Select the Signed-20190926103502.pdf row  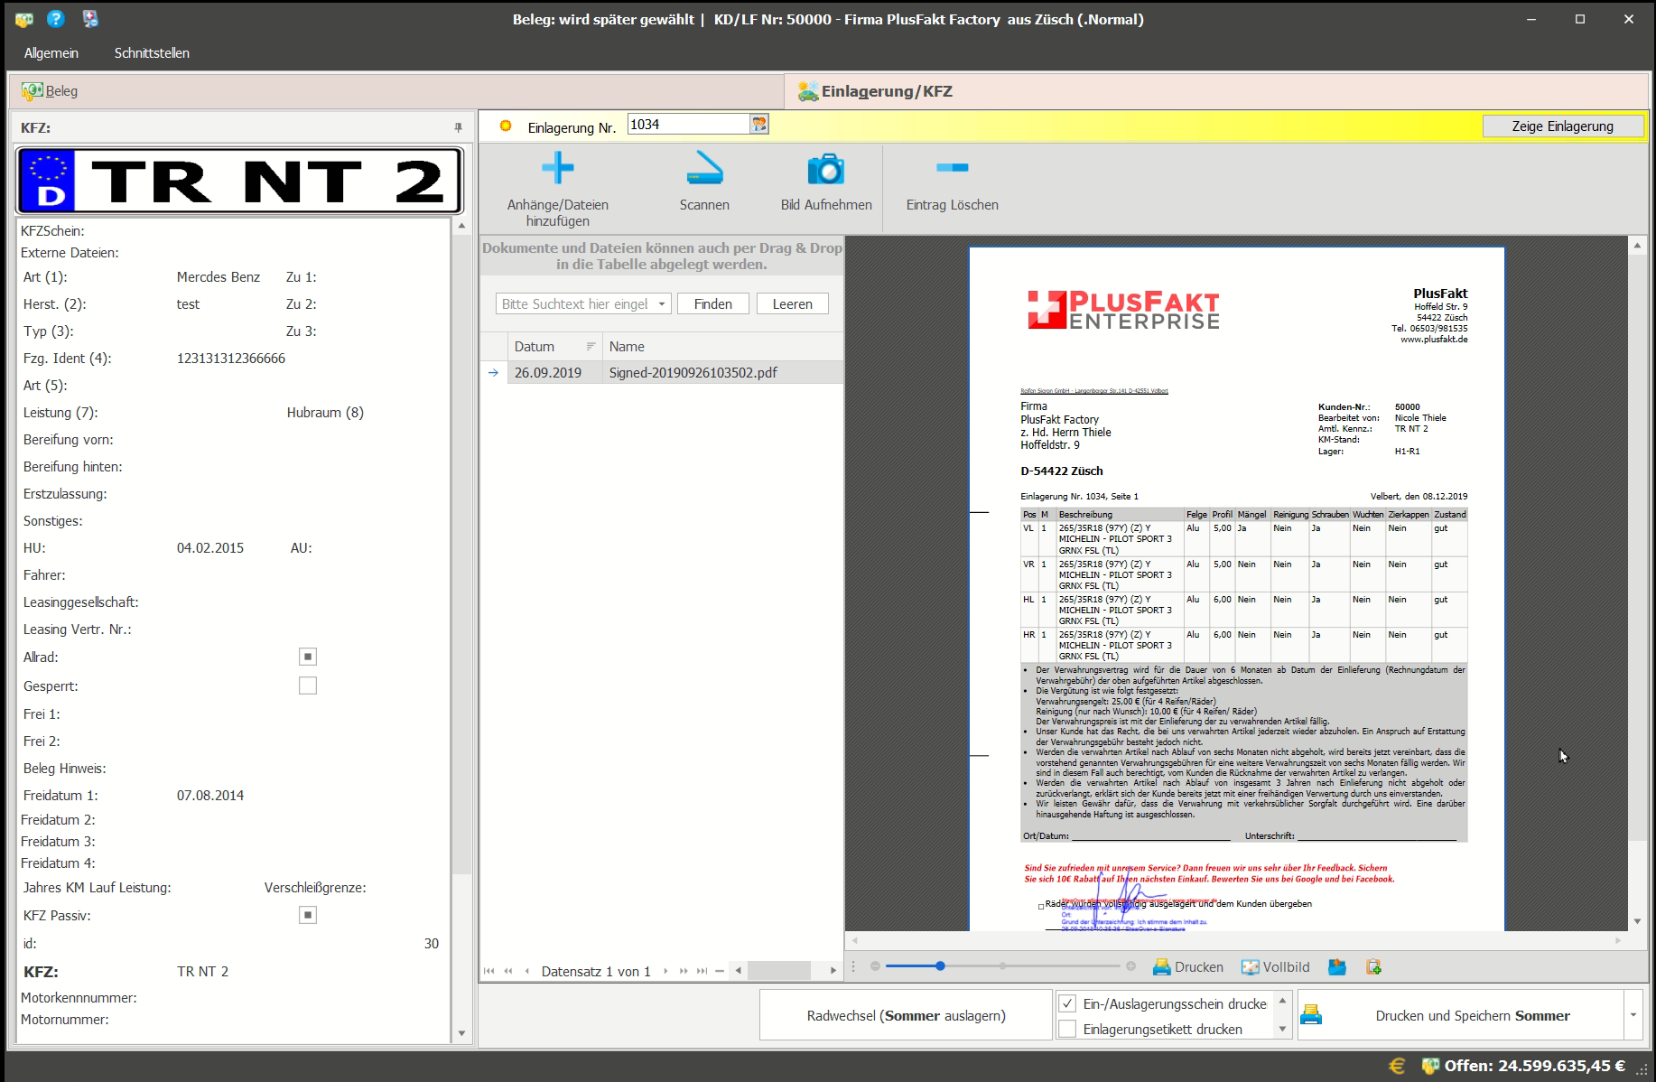662,372
